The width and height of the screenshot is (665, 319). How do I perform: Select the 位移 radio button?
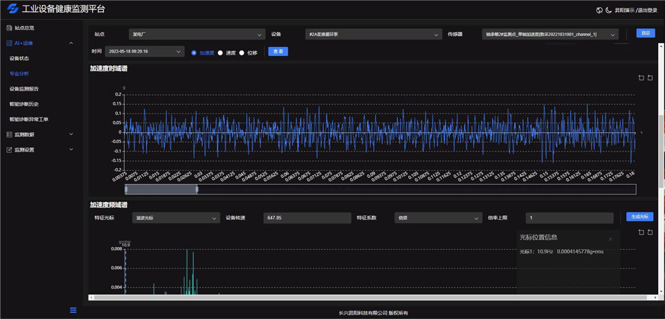242,53
